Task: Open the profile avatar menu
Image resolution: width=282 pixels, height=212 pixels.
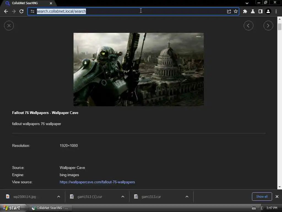Action: 268,11
